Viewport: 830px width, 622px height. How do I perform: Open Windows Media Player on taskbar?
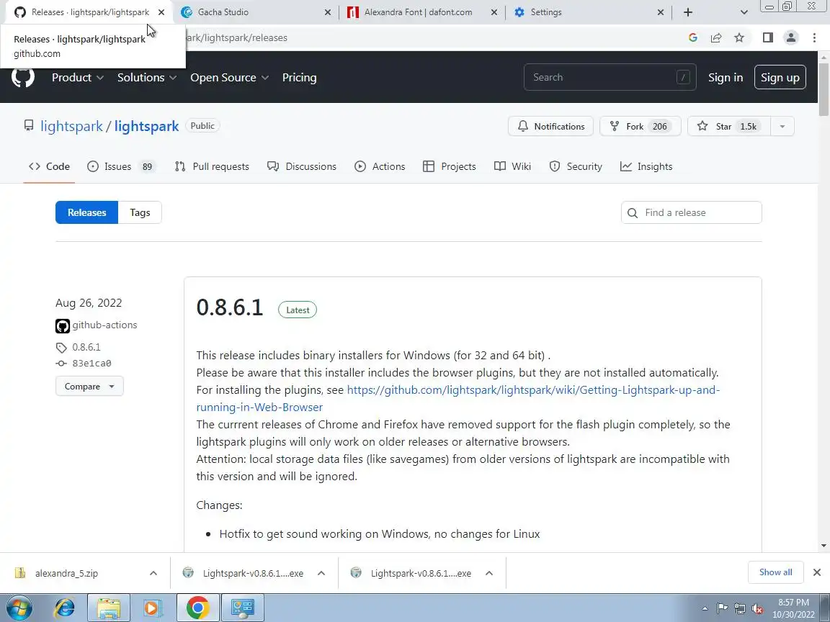click(151, 608)
